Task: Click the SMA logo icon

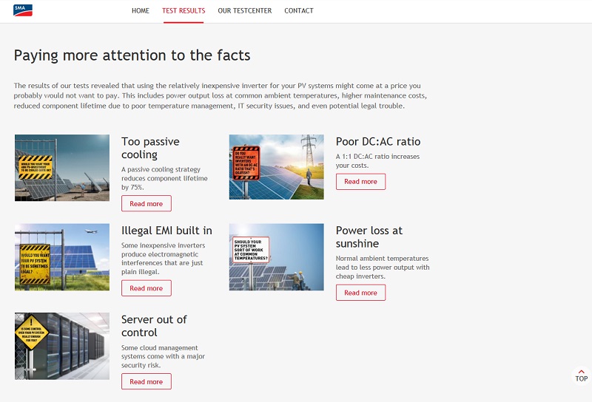Action: coord(23,10)
